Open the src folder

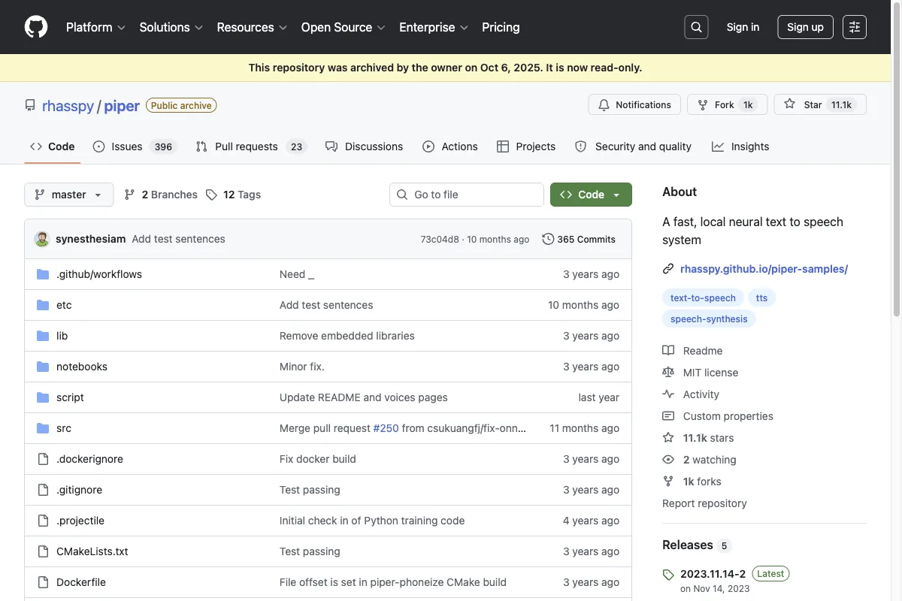(64, 428)
